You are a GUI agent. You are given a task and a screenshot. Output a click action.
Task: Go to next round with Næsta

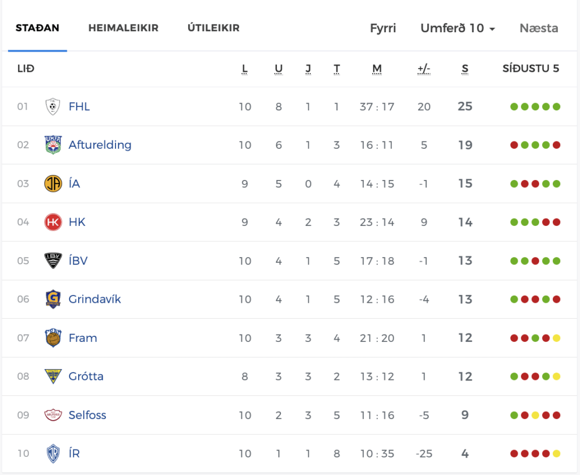pos(539,28)
